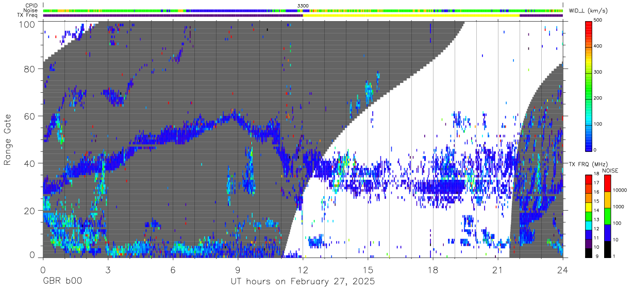Click the 80 tick on Range Gate axis

(30, 69)
